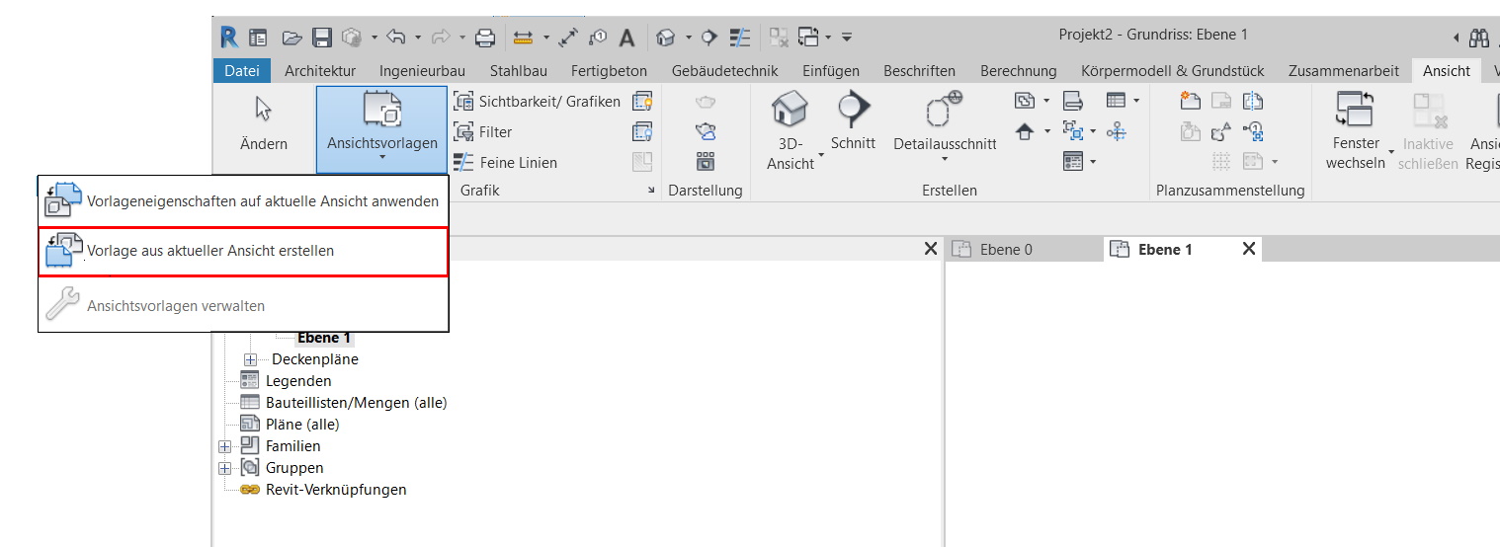This screenshot has height=547, width=1500.
Task: Close the Ebene 1 view tab
Action: pos(1248,249)
